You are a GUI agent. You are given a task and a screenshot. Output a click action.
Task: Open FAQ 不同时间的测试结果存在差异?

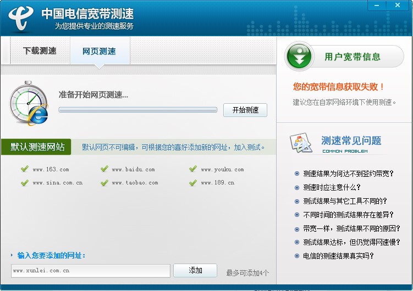[x=348, y=215]
